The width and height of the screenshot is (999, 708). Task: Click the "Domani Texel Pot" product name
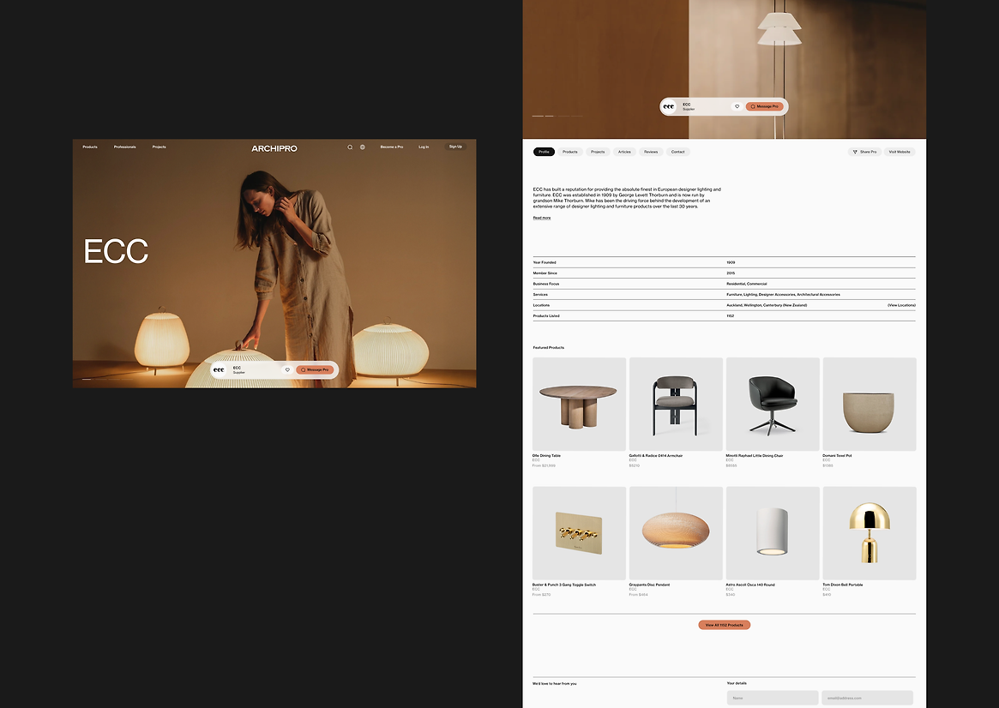(837, 456)
